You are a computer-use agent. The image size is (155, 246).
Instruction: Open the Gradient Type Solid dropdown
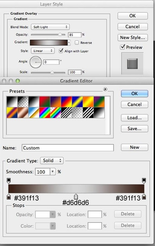pos(52,161)
